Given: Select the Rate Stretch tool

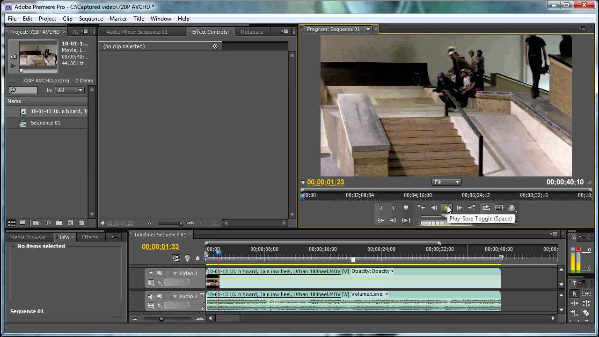Looking at the screenshot, I should 575,313.
